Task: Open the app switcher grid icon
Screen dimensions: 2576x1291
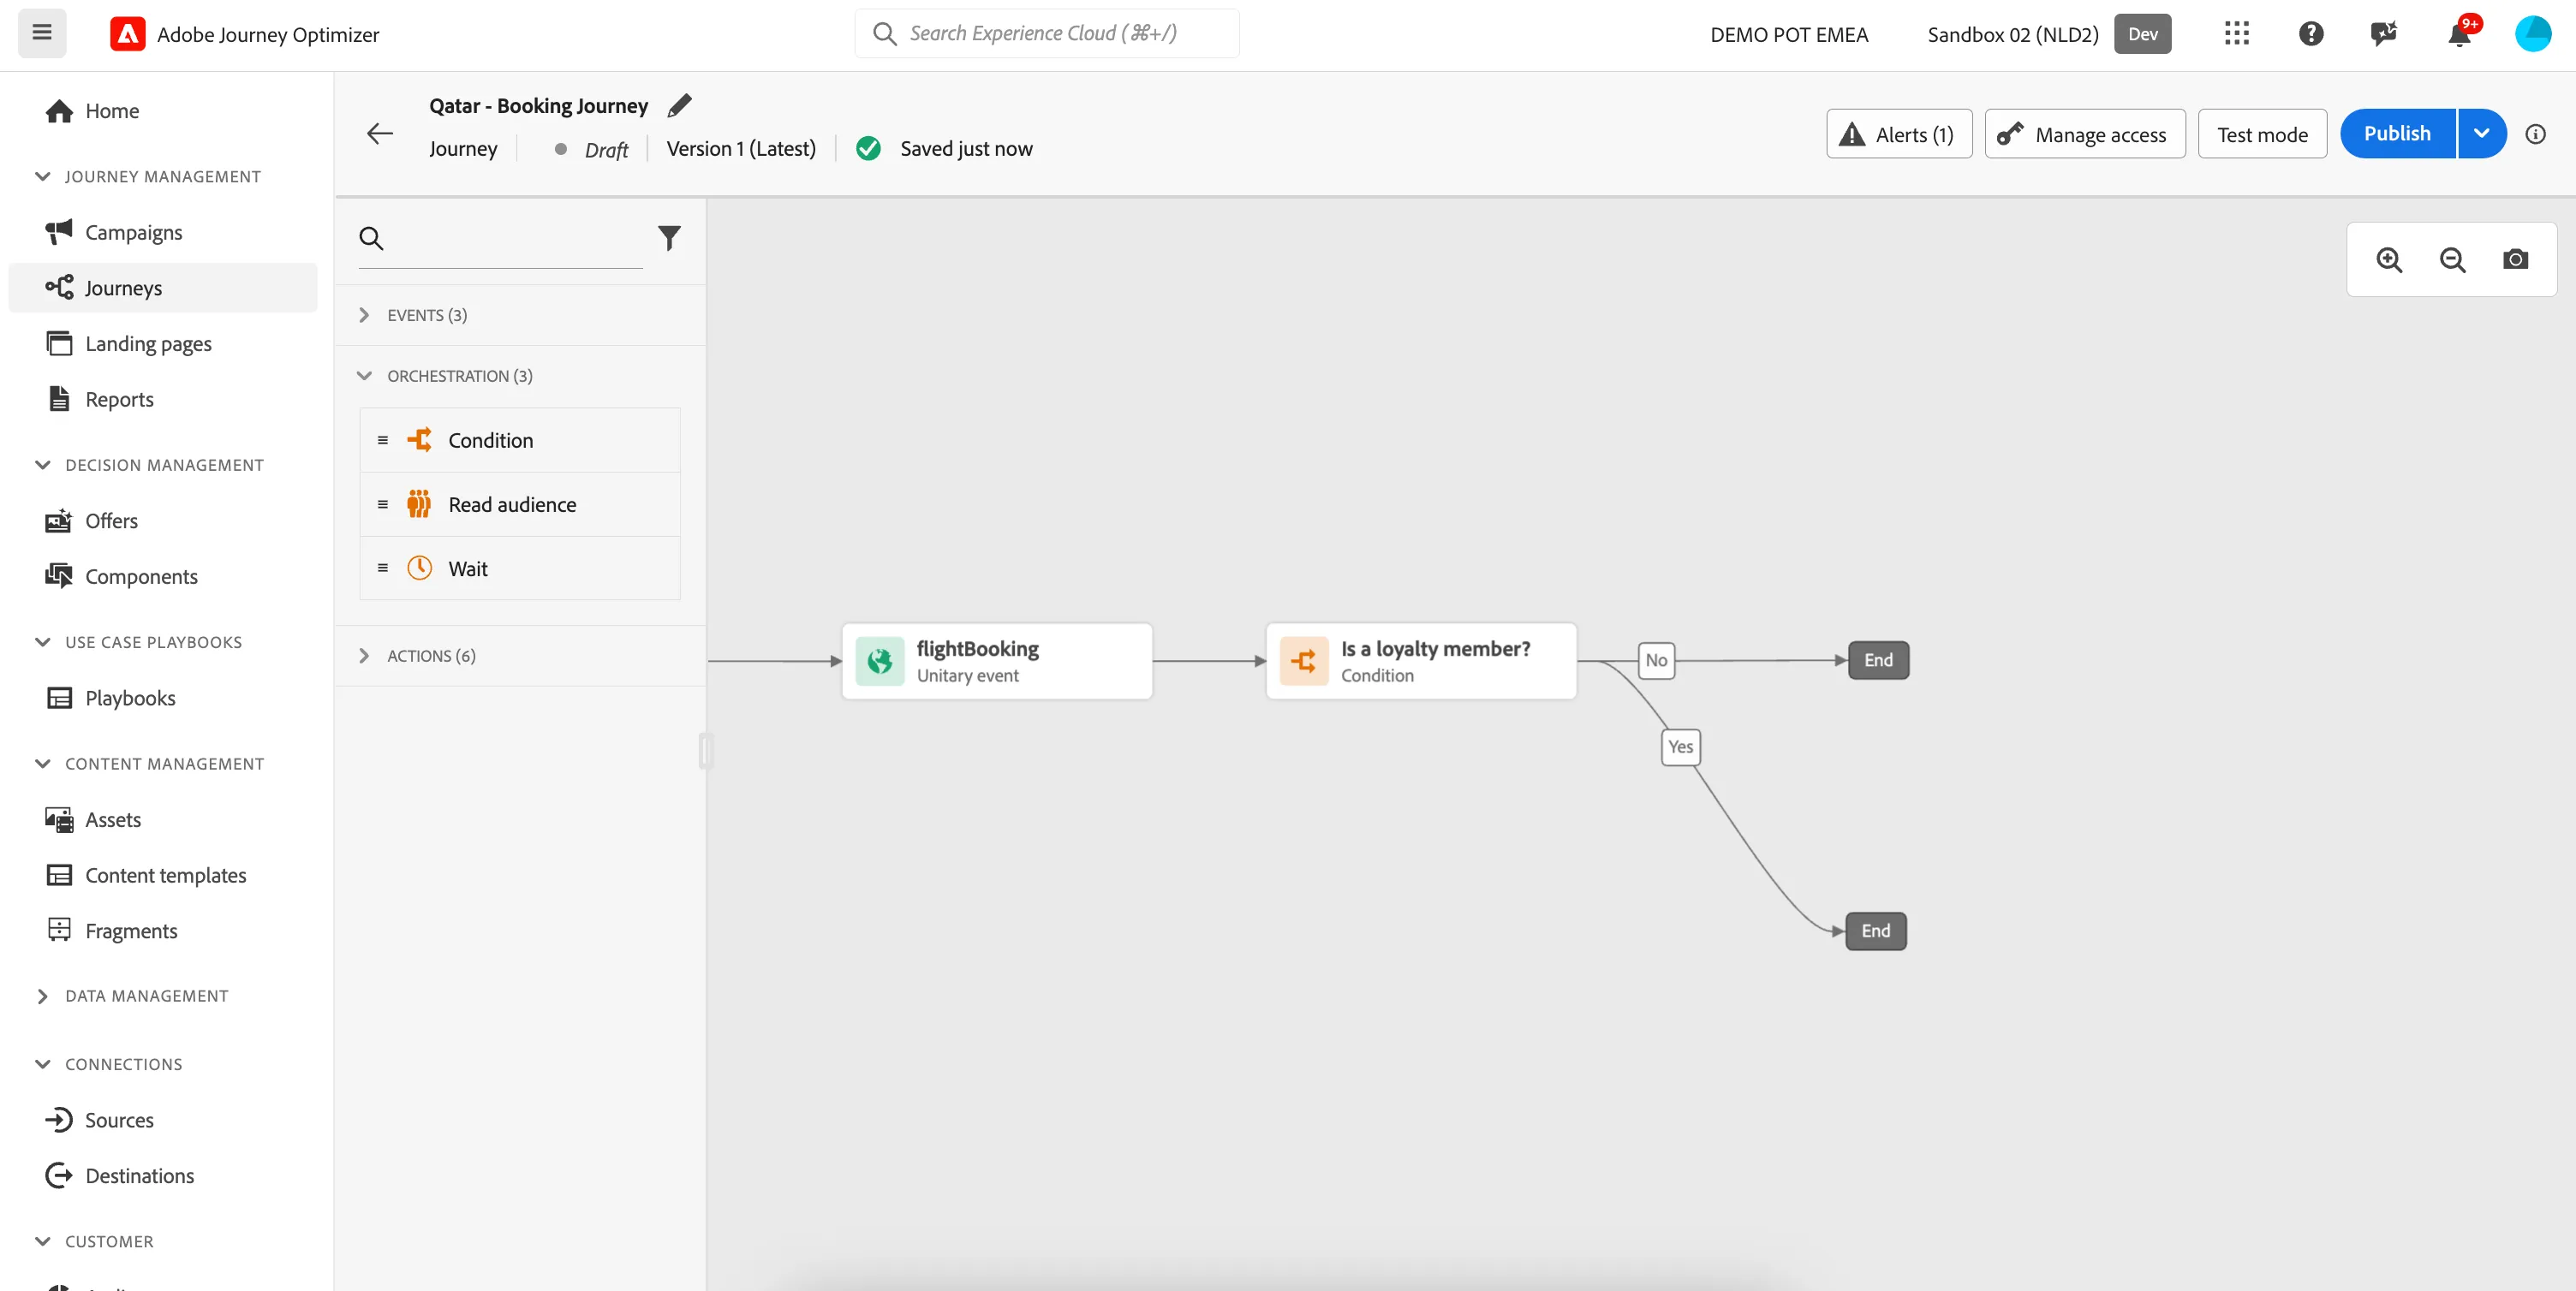Action: pos(2237,34)
